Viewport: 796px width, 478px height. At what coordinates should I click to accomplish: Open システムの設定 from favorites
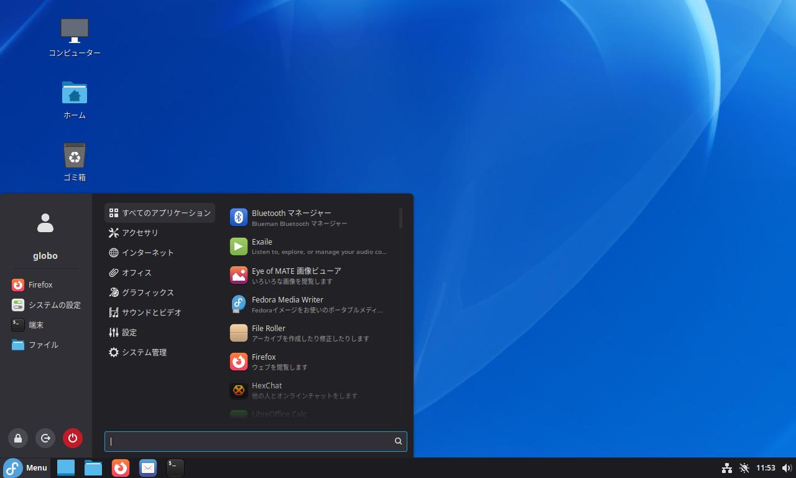pos(54,305)
